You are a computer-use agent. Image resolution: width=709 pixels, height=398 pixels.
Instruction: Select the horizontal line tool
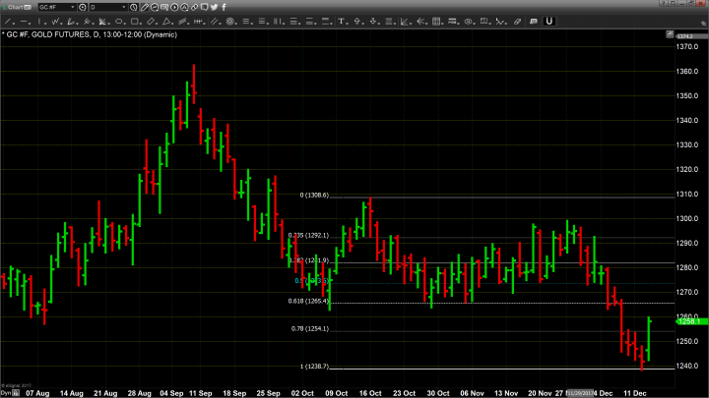[x=25, y=22]
